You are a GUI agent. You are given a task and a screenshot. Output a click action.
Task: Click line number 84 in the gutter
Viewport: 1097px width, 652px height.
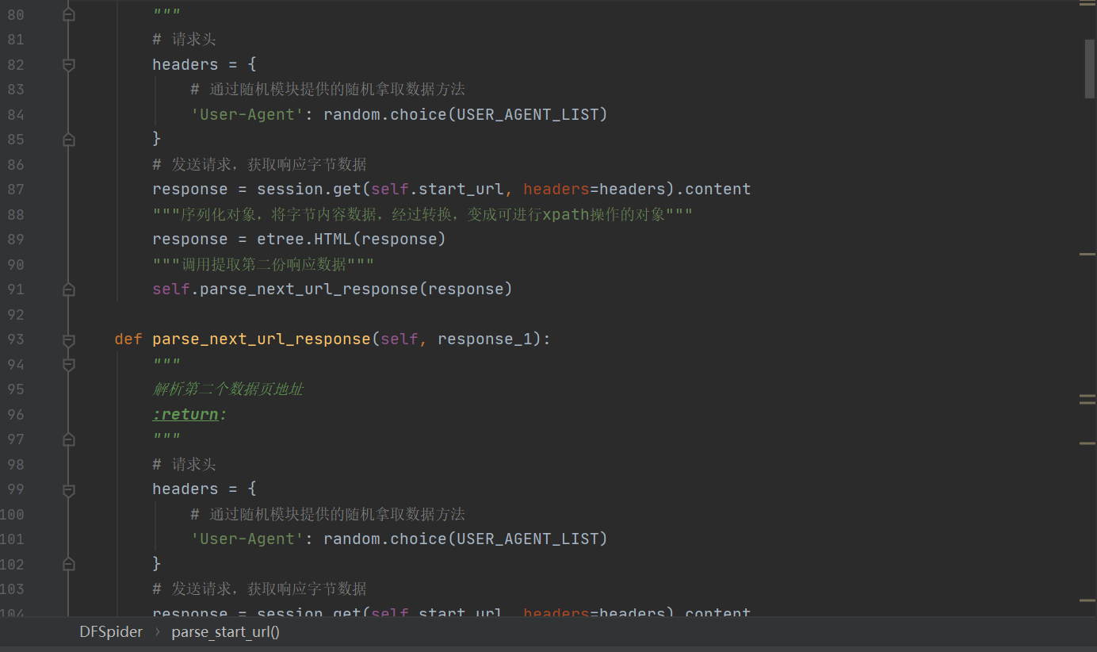(x=16, y=115)
